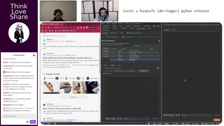Click the help icon in the popup output window
This screenshot has width=224, height=126.
164,115
